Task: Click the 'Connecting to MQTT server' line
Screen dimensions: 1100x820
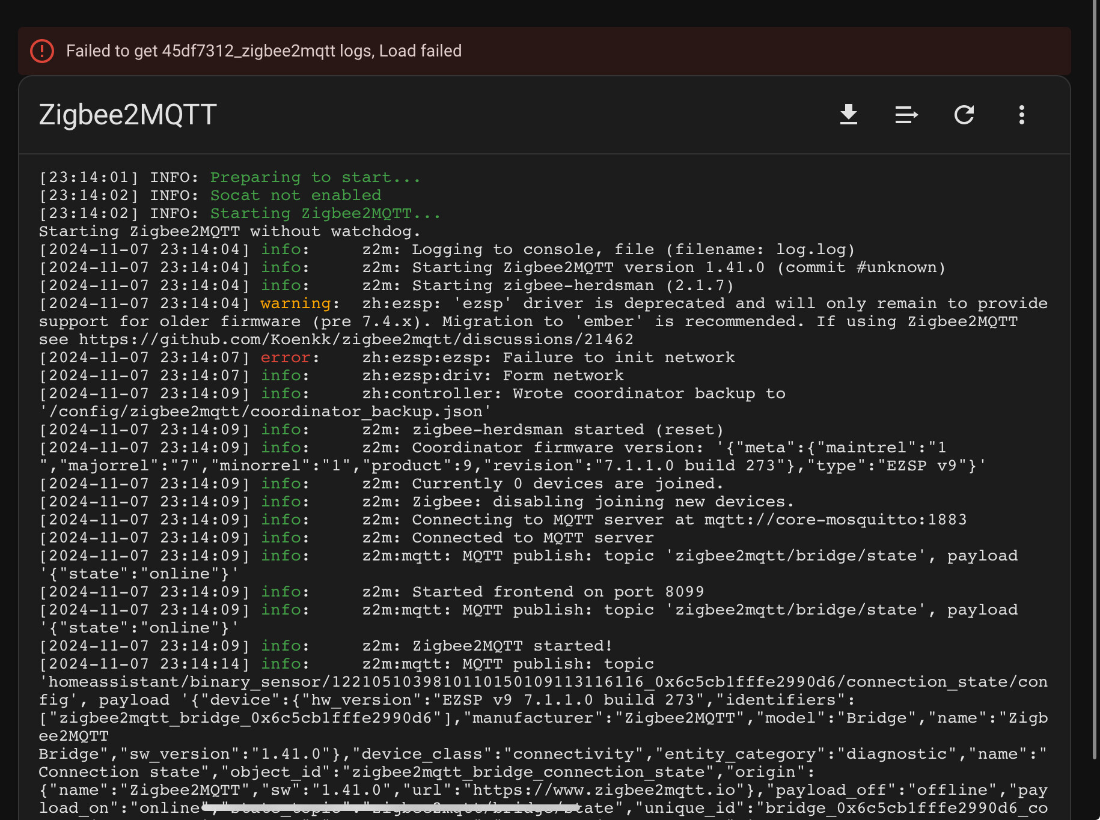Action: 503,520
